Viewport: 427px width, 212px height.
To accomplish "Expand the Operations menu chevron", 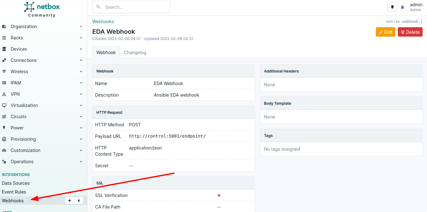I will pos(81,162).
